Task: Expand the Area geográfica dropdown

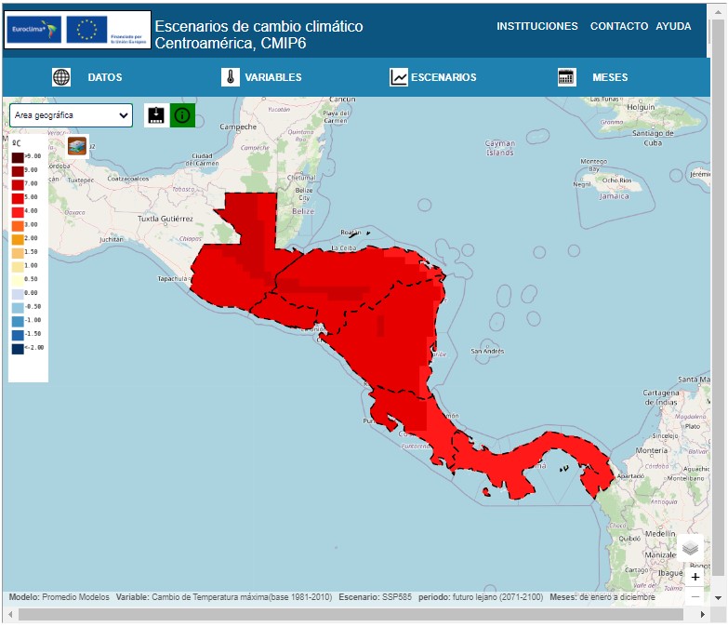Action: click(x=71, y=115)
